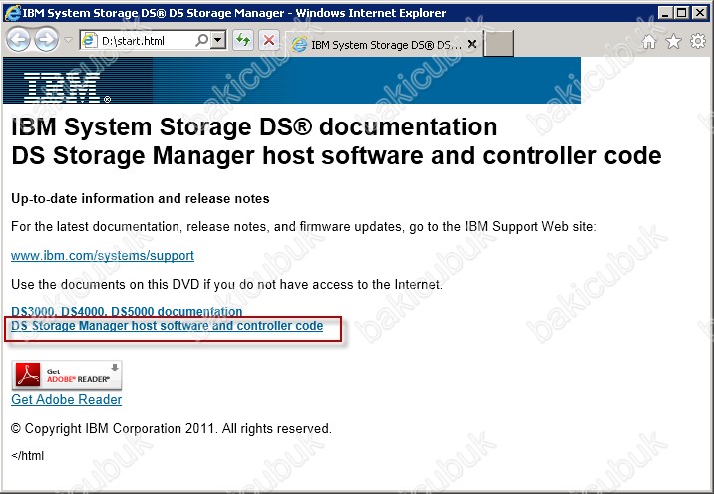
Task: Click the Internet Explorer icon in title bar
Action: point(13,12)
